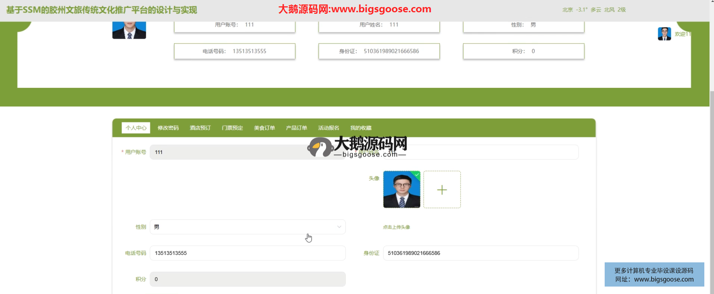Click the uploaded avatar photo thumbnail
This screenshot has height=294, width=714.
tap(402, 190)
